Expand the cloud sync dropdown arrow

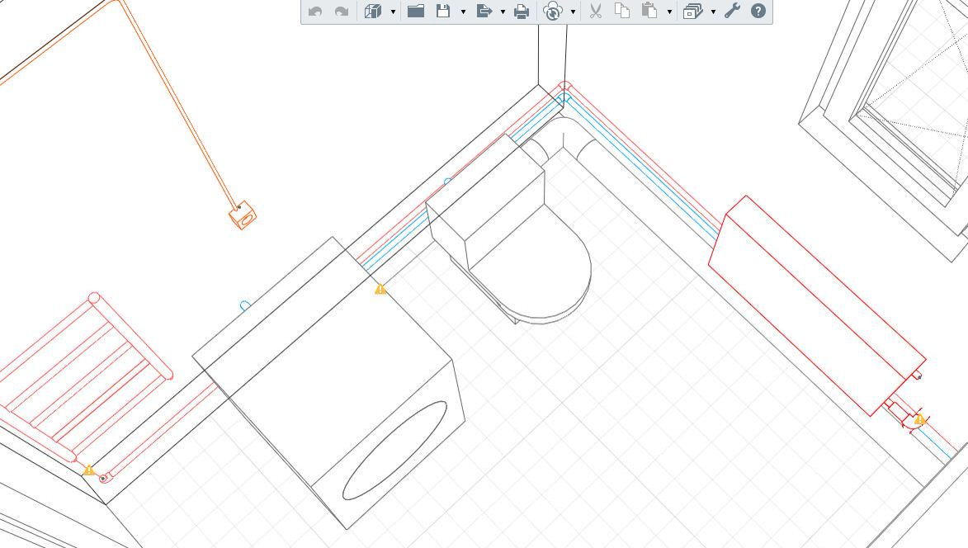[x=573, y=12]
